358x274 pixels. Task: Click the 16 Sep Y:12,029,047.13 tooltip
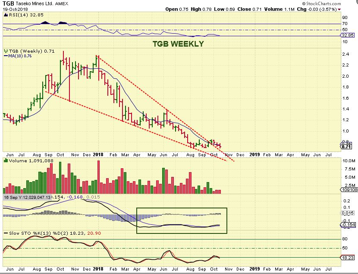tap(27, 197)
